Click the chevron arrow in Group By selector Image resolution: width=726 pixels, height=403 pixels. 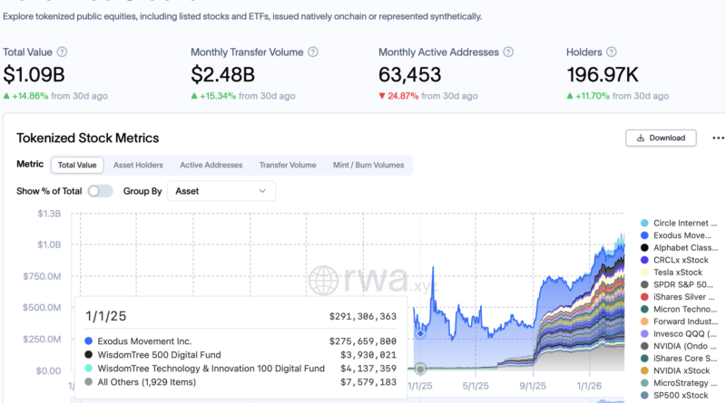pos(262,191)
